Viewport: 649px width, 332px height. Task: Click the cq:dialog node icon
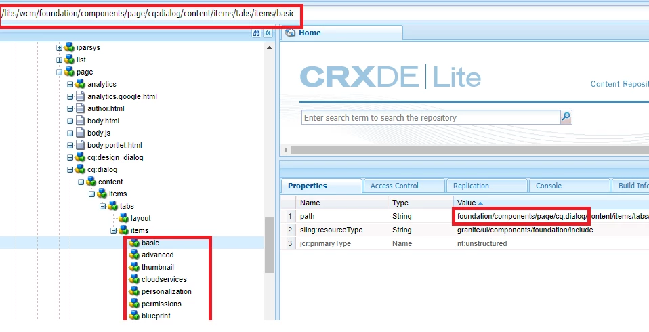click(80, 169)
